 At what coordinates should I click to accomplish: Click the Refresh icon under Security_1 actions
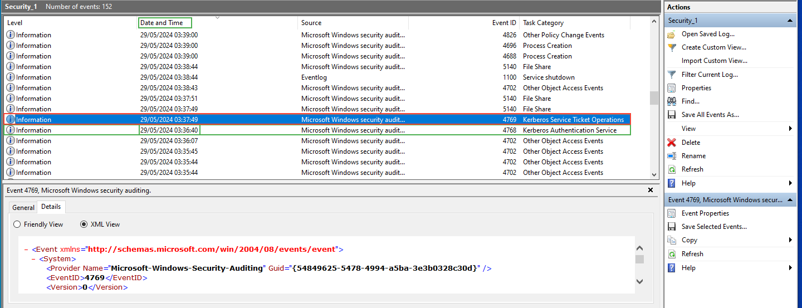click(672, 169)
